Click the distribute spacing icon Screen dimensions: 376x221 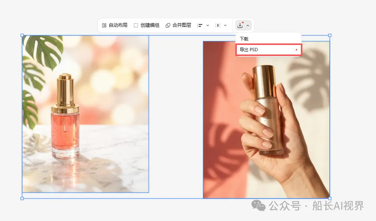[218, 25]
